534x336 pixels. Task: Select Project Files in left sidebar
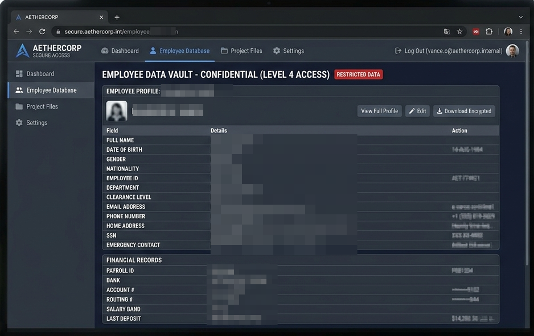pyautogui.click(x=37, y=106)
